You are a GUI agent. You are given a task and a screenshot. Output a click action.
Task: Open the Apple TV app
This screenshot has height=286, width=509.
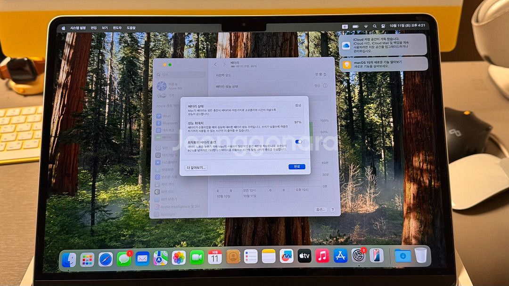(304, 256)
